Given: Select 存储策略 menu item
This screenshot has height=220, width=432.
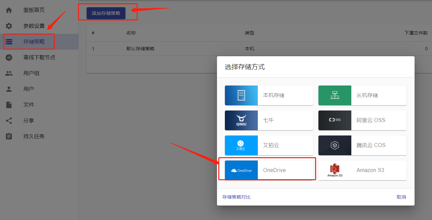Looking at the screenshot, I should (39, 42).
